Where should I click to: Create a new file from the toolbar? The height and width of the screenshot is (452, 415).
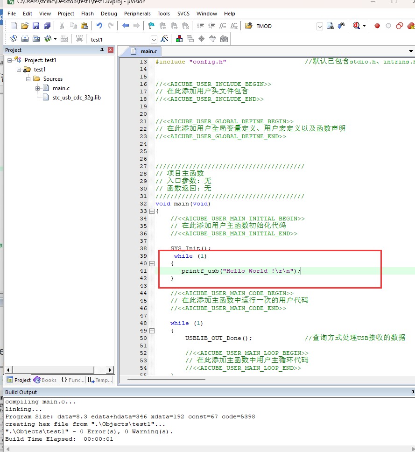14,26
